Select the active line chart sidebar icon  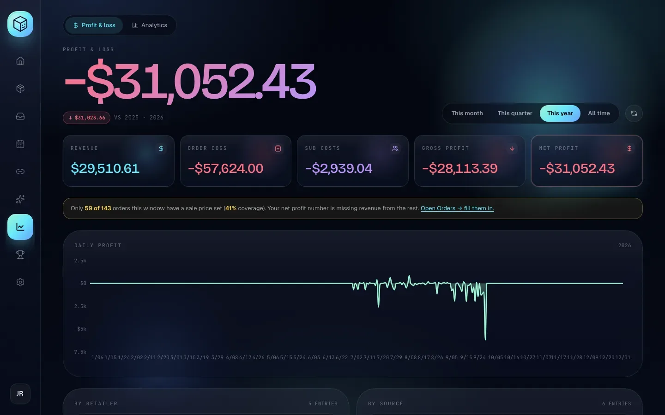point(20,227)
